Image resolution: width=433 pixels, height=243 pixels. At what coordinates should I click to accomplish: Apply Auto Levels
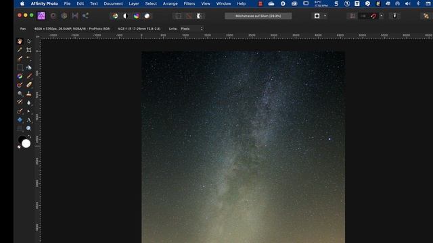[115, 16]
